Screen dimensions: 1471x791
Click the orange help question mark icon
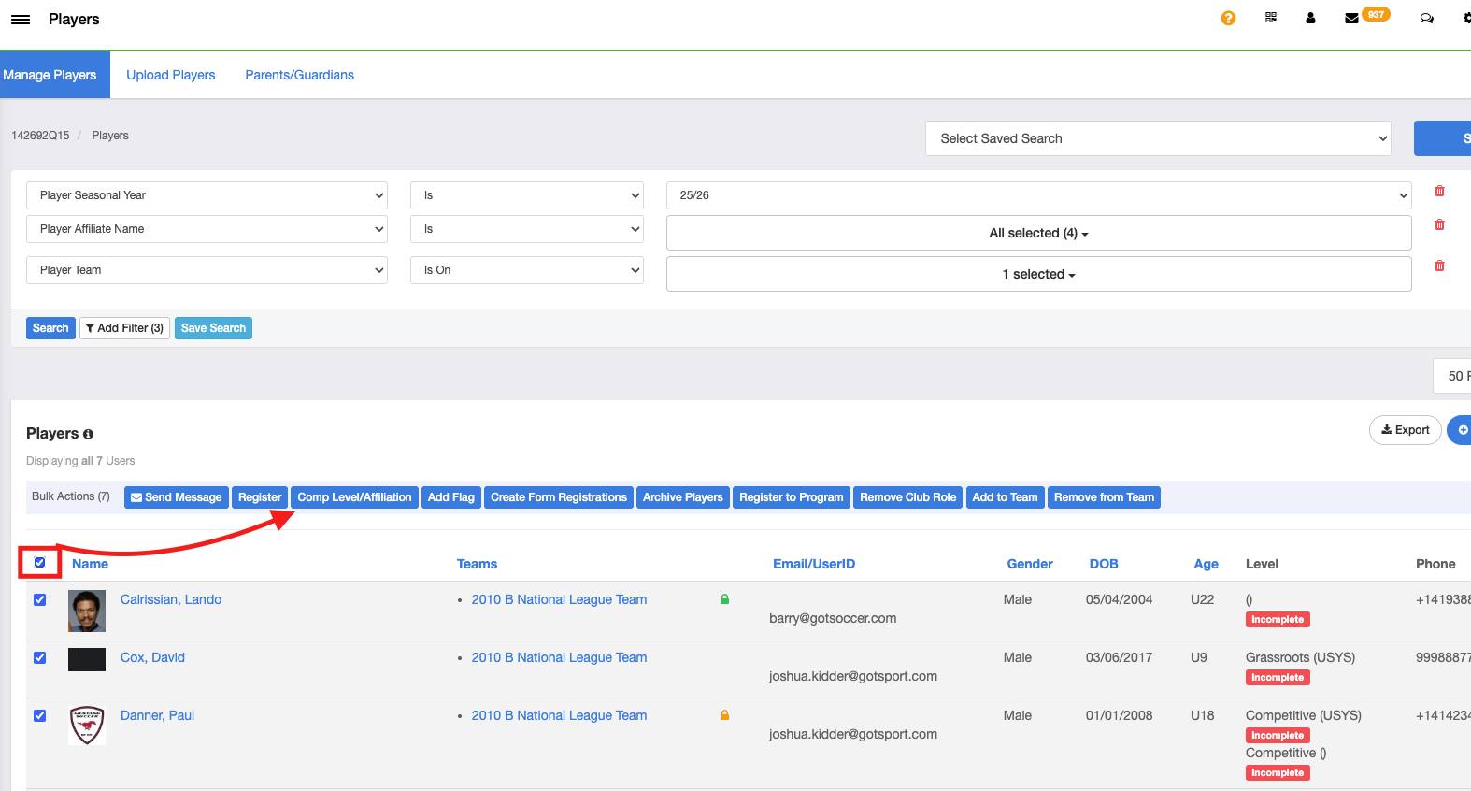tap(1228, 18)
